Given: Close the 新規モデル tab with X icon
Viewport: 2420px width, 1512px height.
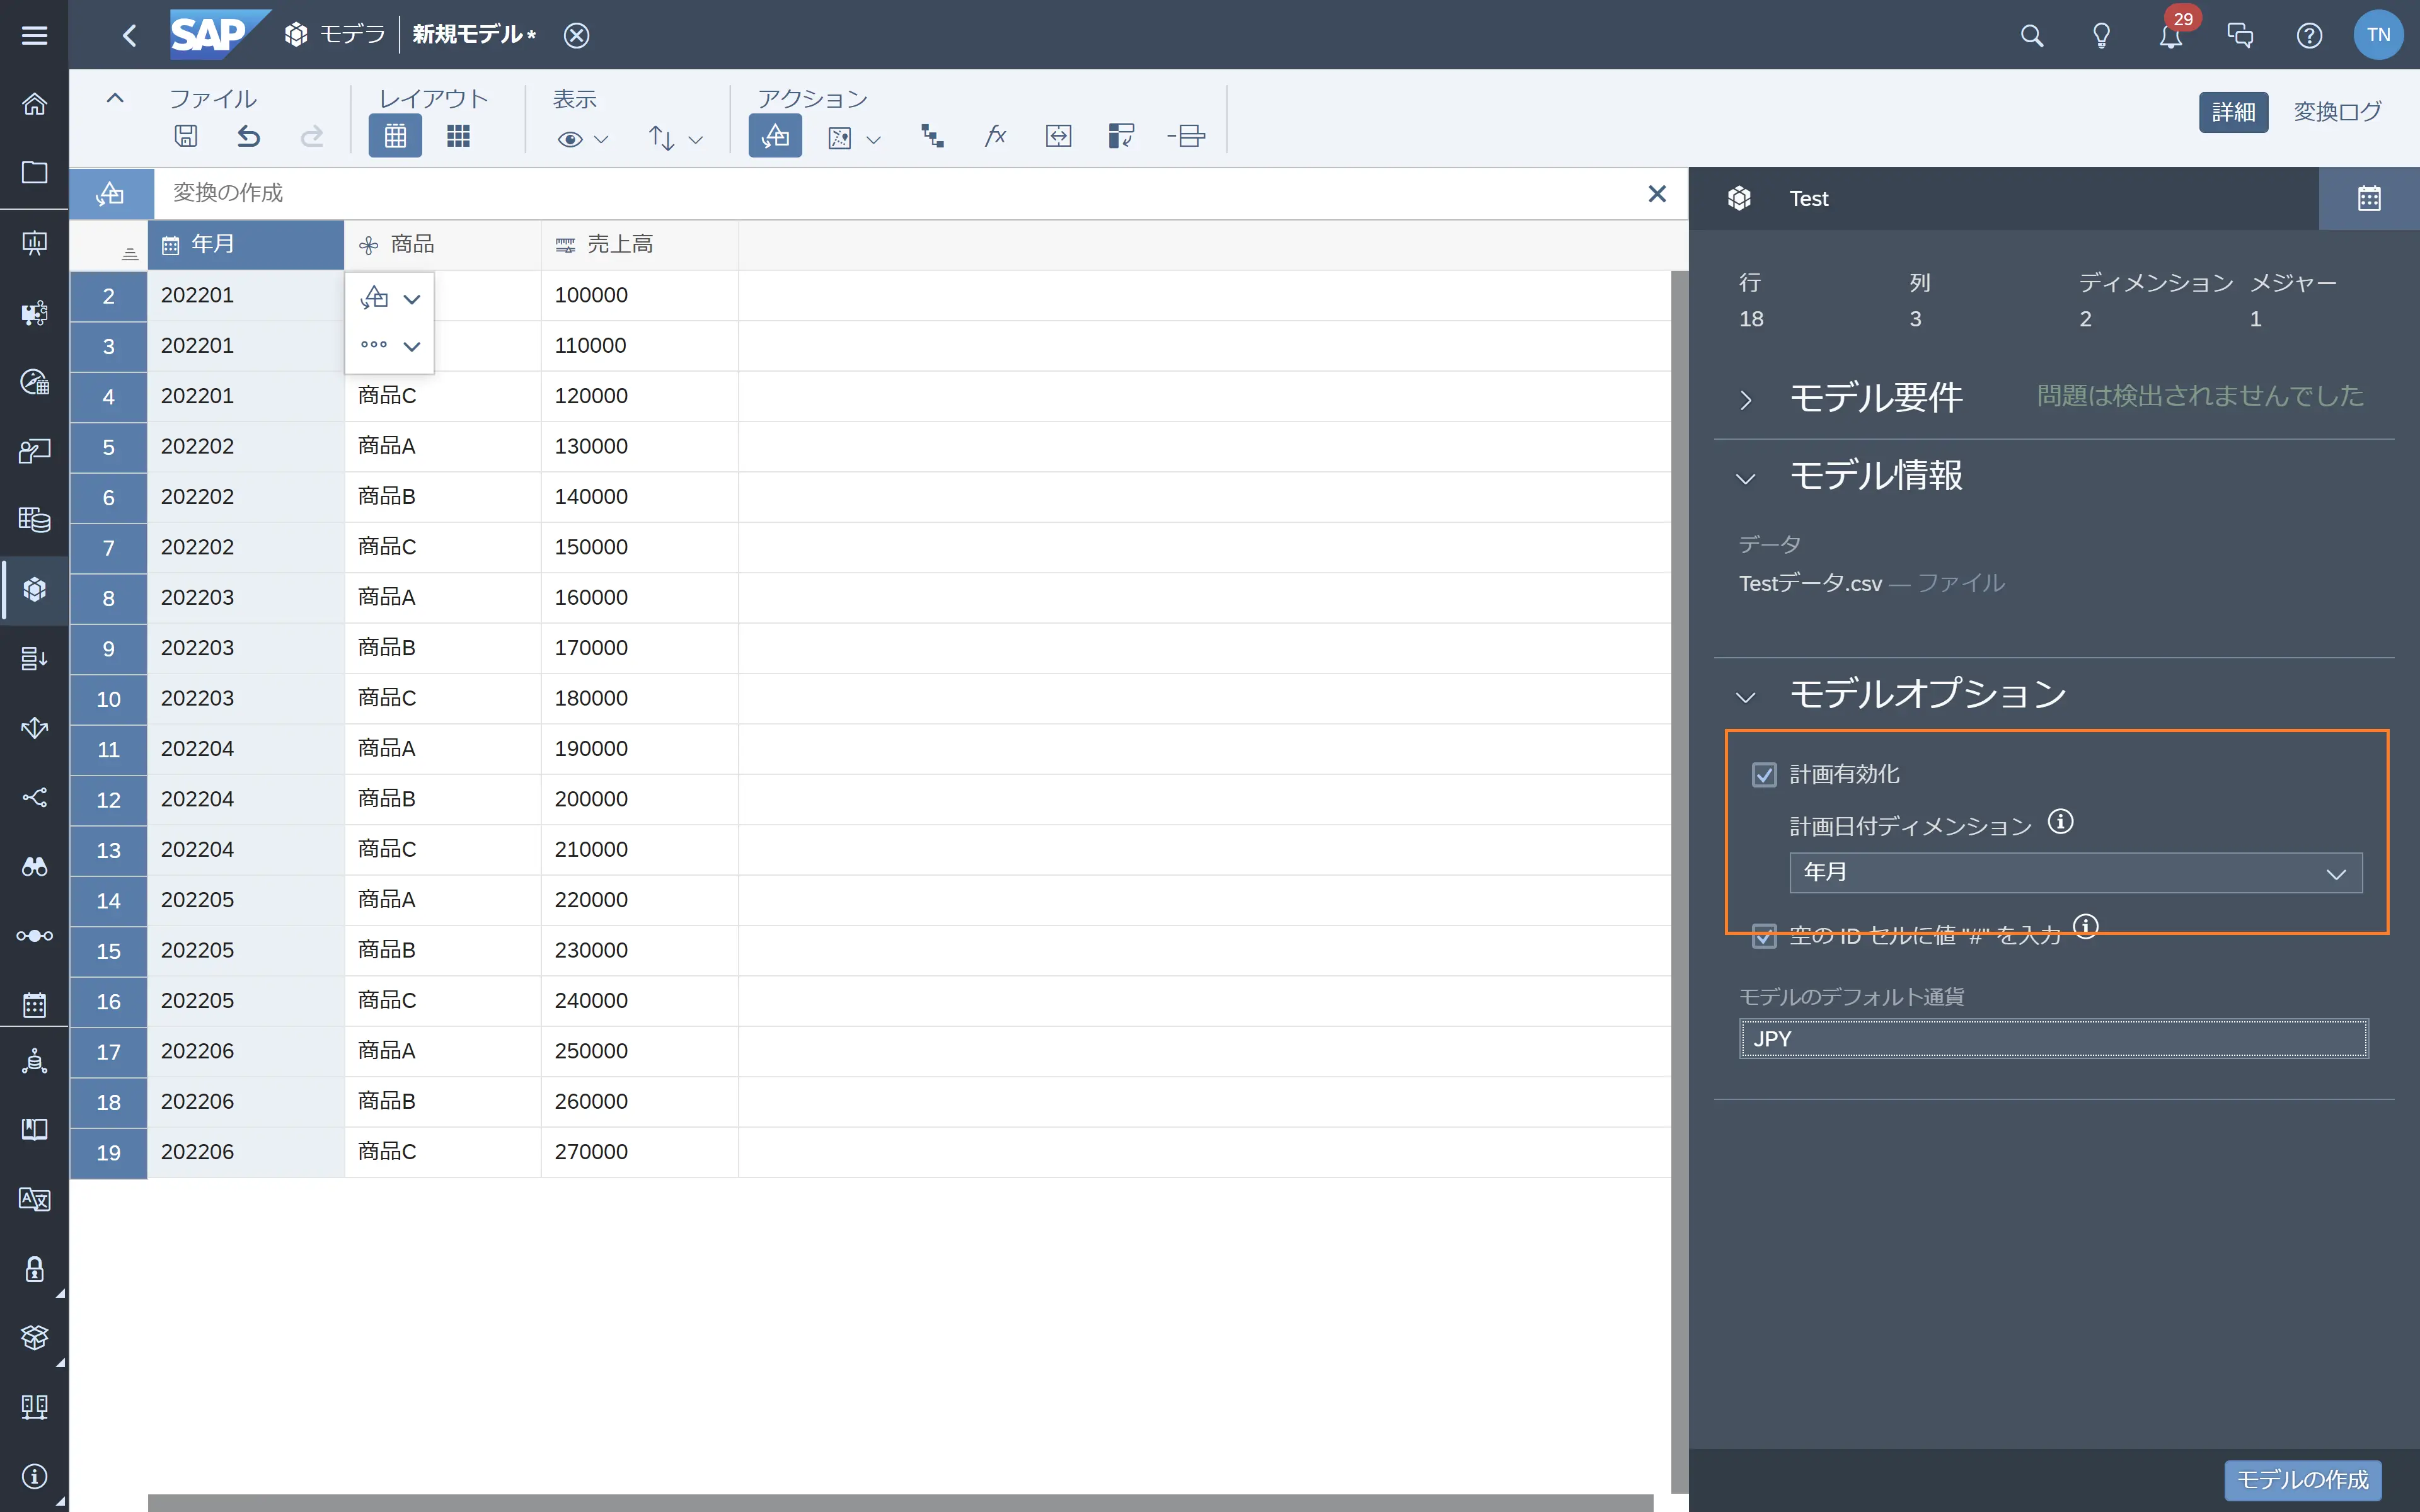Looking at the screenshot, I should point(576,36).
